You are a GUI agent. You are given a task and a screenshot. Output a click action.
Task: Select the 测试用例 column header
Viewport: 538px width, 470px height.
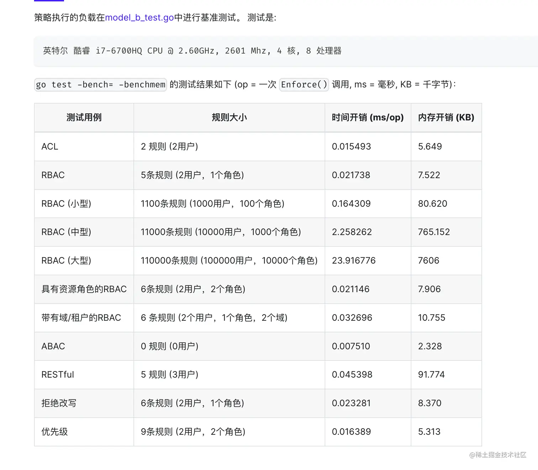click(84, 118)
